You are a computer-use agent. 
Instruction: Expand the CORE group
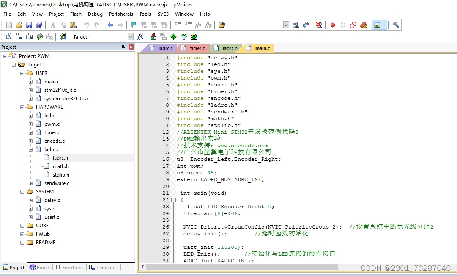click(x=22, y=226)
